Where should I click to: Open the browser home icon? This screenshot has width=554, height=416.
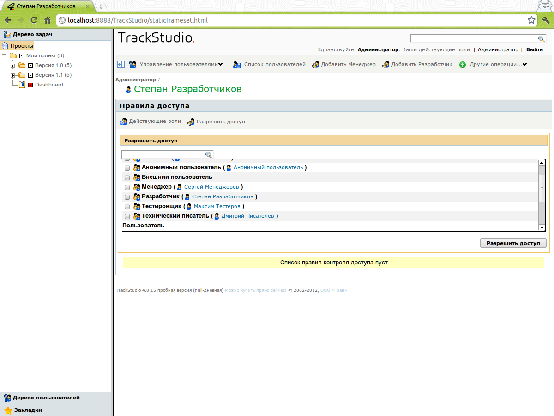(x=47, y=20)
